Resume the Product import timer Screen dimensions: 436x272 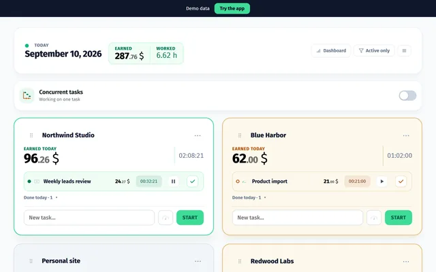click(381, 182)
